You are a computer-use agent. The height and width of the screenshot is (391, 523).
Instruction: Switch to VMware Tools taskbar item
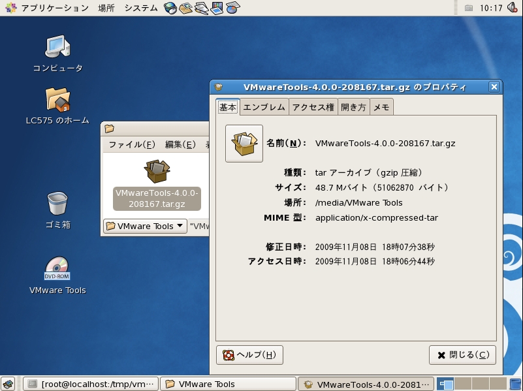[x=228, y=384]
